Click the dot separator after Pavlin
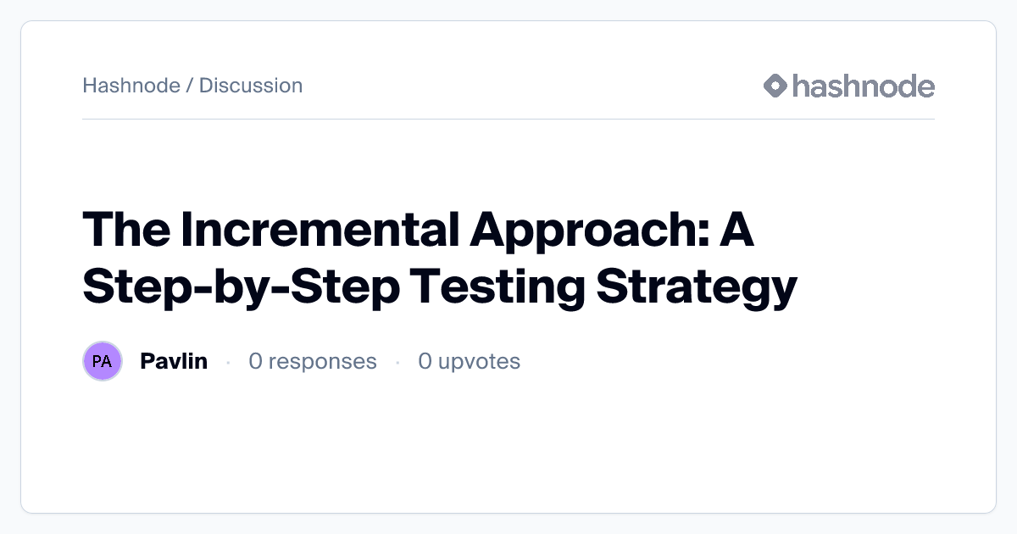Image resolution: width=1017 pixels, height=534 pixels. click(228, 362)
